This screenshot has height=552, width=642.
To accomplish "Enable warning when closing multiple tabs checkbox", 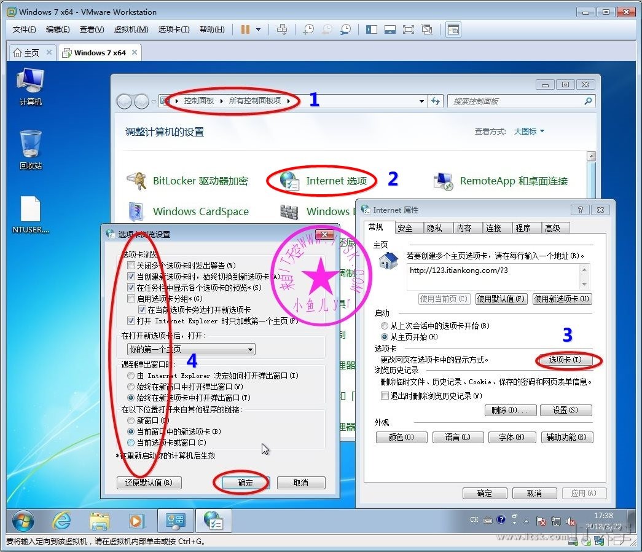I will click(x=131, y=266).
